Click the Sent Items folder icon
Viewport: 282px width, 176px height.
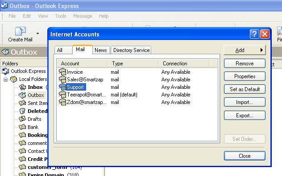tap(22, 103)
